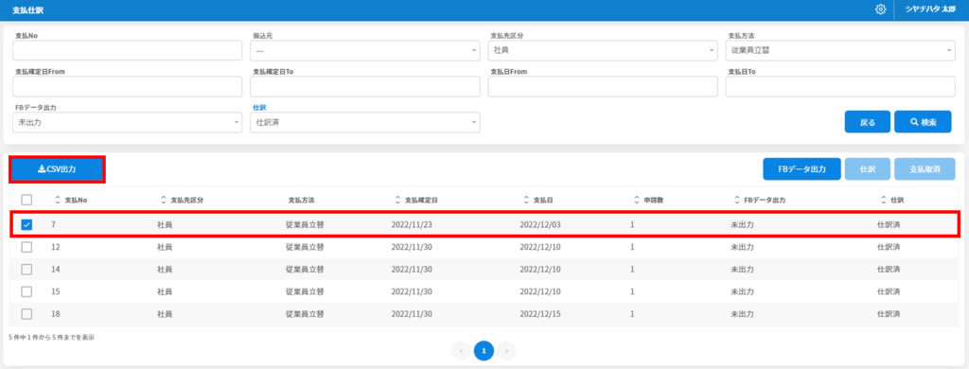This screenshot has width=969, height=369.
Task: Select page 1 in pagination
Action: pos(484,350)
